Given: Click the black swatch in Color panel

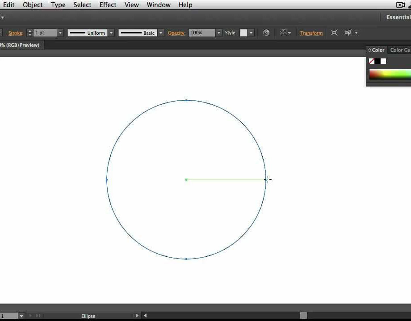Looking at the screenshot, I should (377, 61).
